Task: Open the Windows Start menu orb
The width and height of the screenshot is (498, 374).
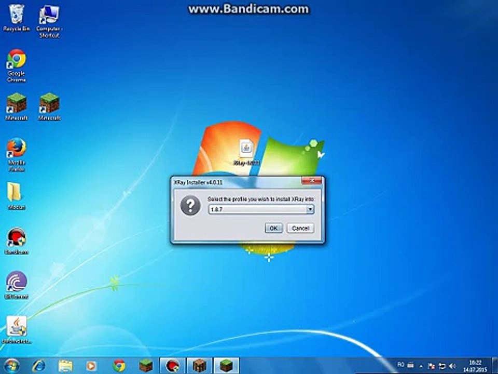Action: coord(12,366)
